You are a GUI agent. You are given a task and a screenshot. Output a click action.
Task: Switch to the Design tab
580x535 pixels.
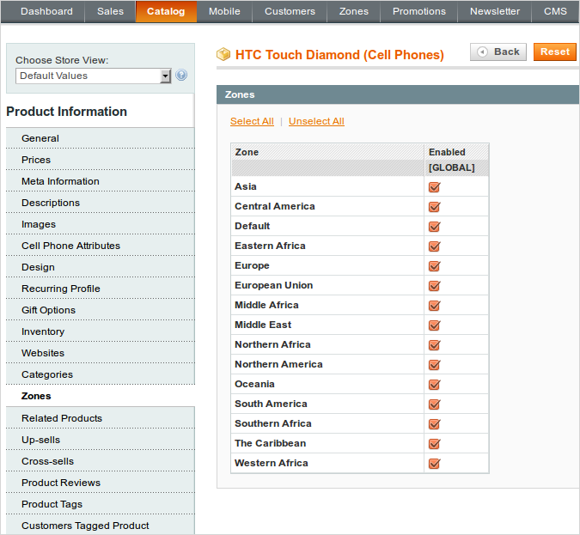click(101, 267)
